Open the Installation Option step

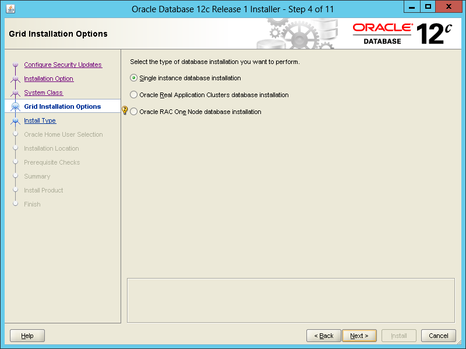(49, 79)
